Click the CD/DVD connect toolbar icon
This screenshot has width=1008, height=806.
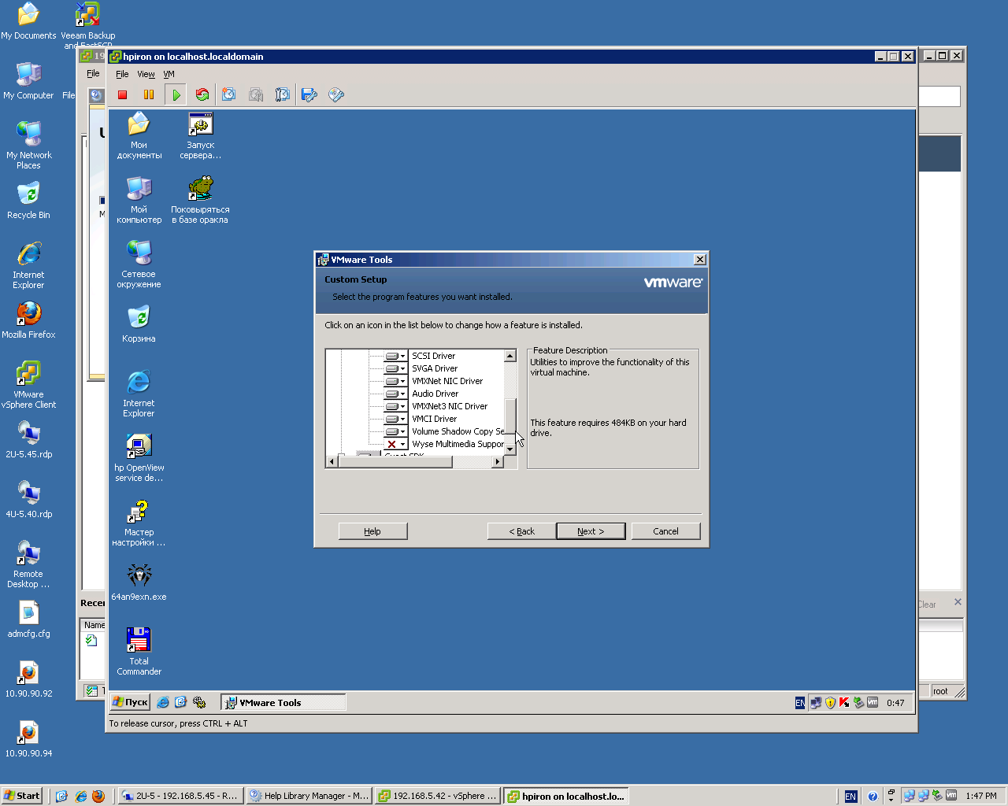(x=336, y=95)
